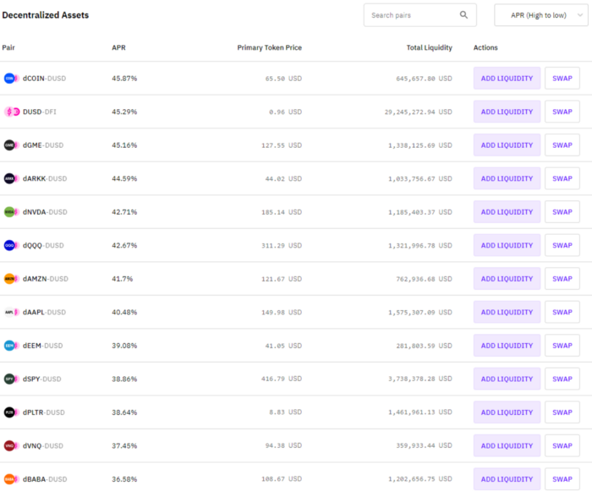Click the dQQQ-DUSD pair token icon
The width and height of the screenshot is (592, 491).
11,245
